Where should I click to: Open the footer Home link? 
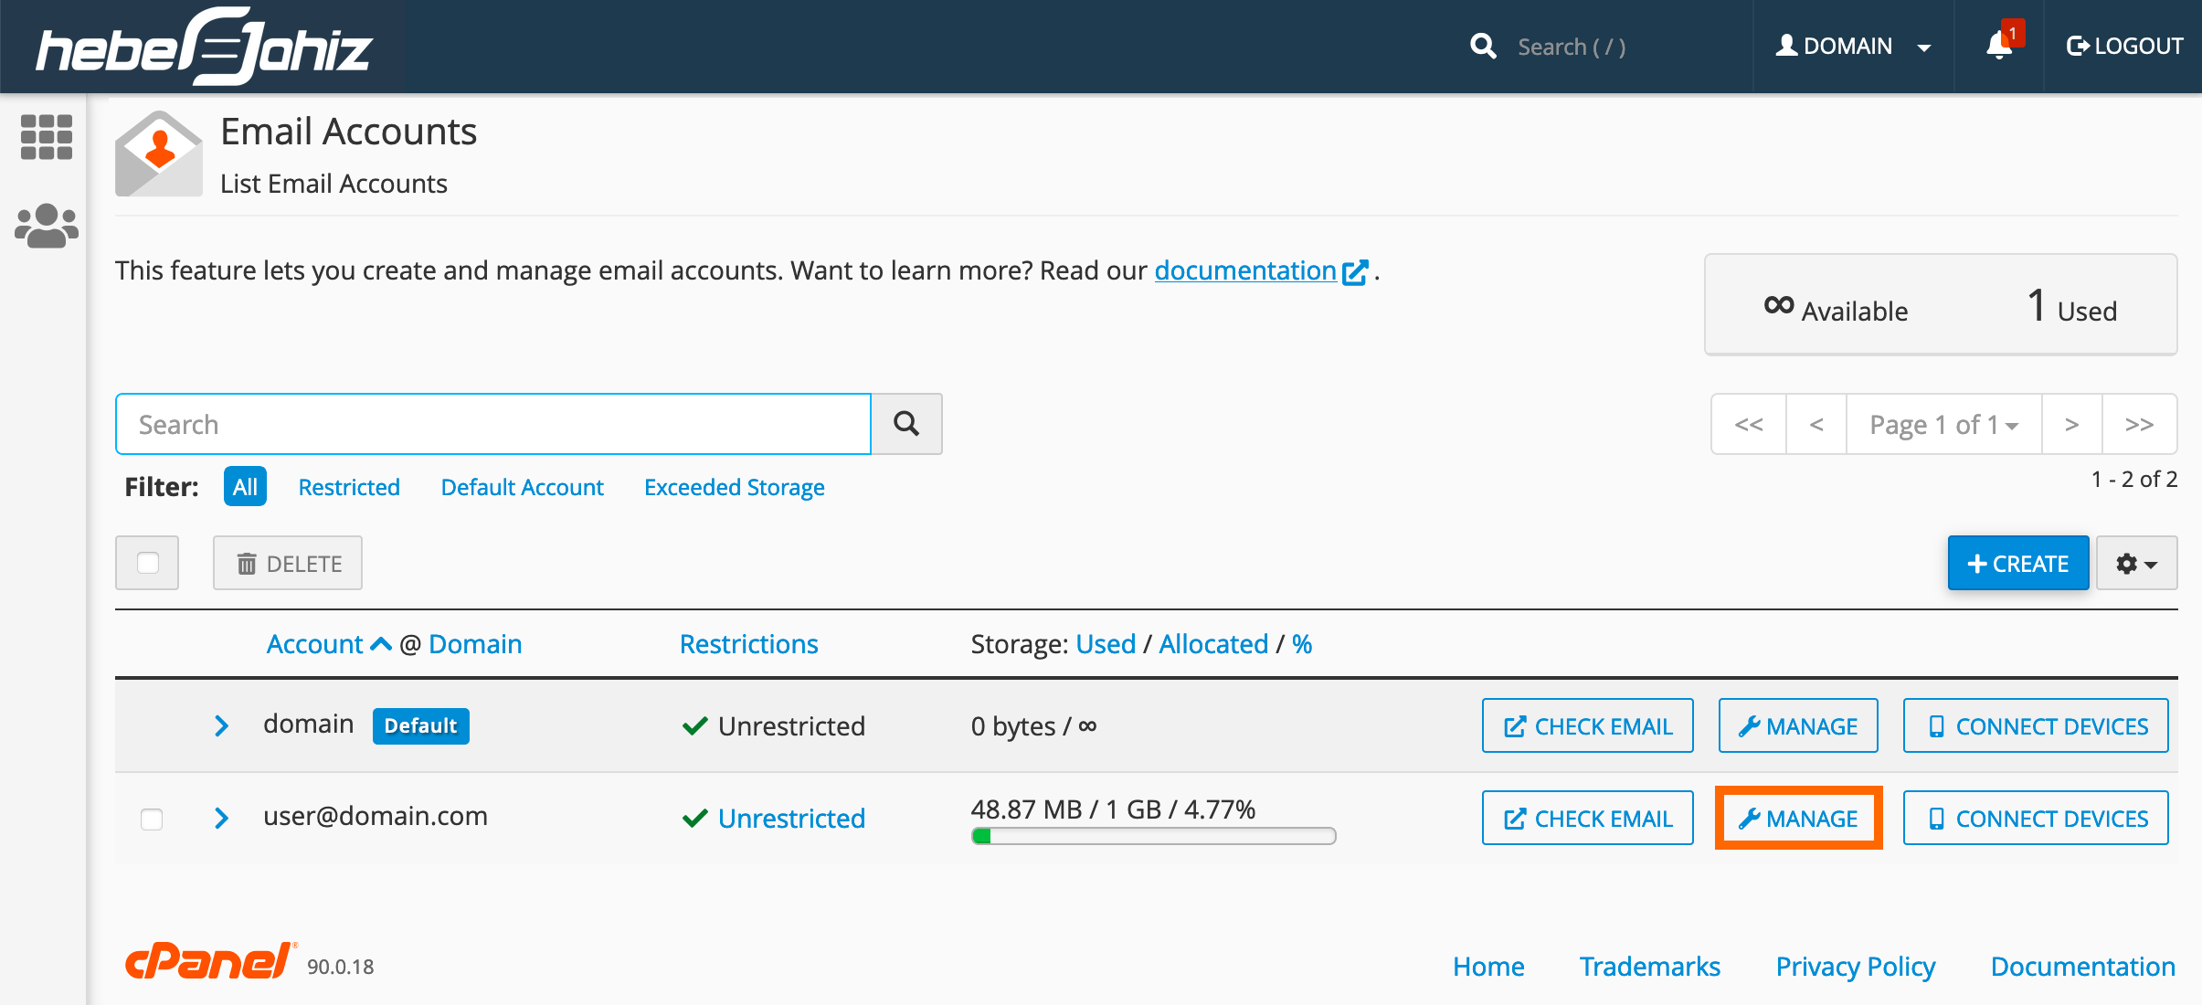tap(1488, 966)
